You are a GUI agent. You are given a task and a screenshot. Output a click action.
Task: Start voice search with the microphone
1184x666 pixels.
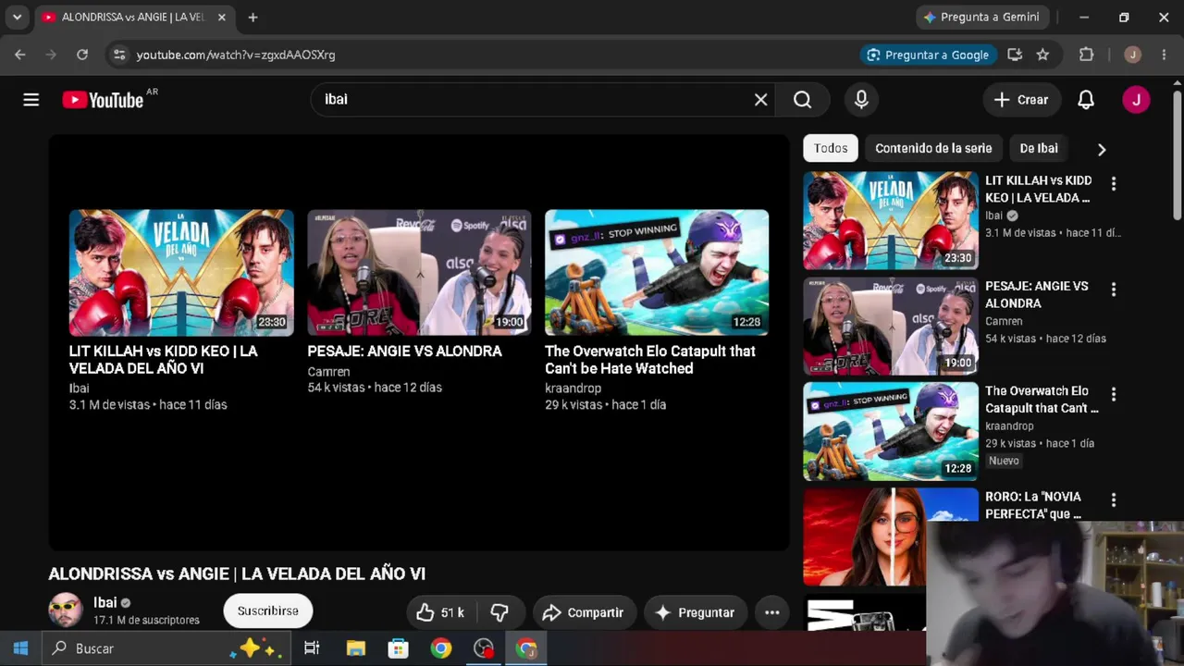click(x=861, y=100)
